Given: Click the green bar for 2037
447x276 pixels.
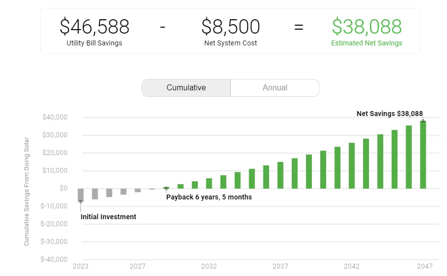Looking at the screenshot, I should [x=280, y=175].
